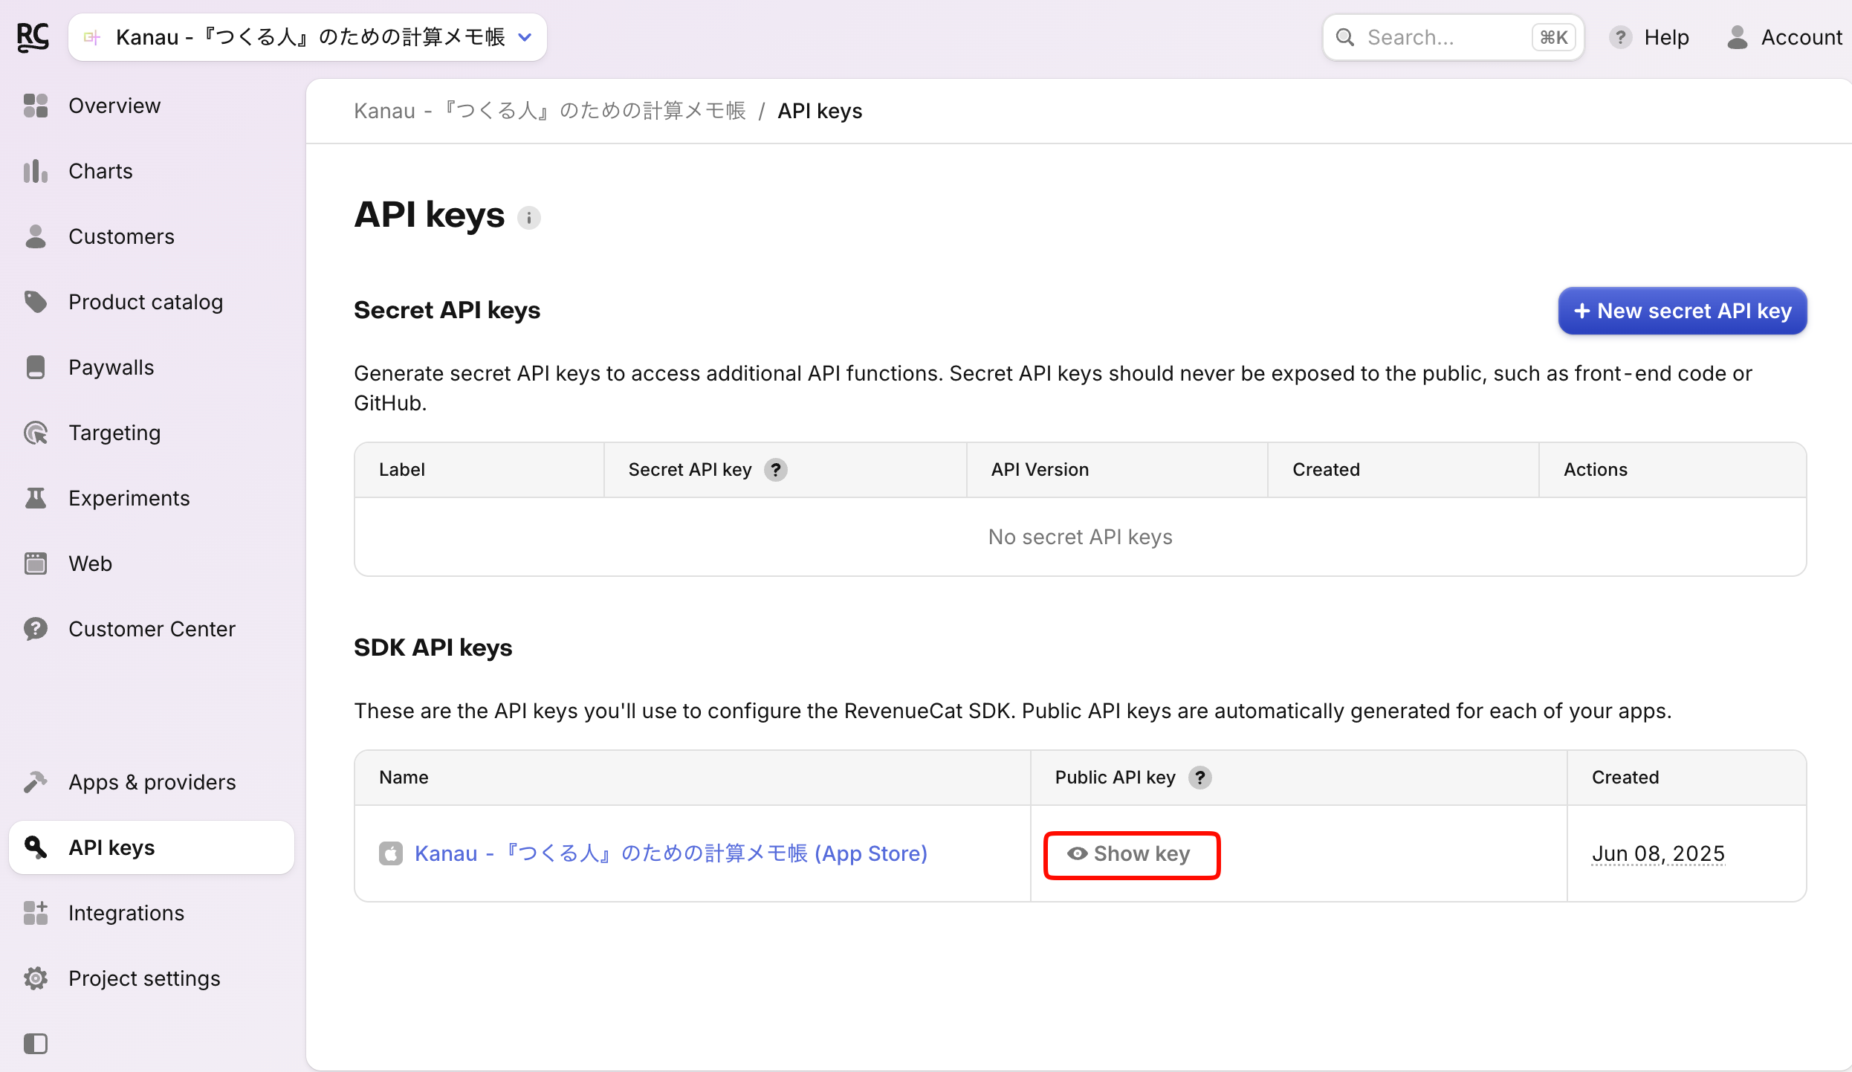Click the info icon beside API keys heading
The width and height of the screenshot is (1852, 1072).
pos(529,218)
